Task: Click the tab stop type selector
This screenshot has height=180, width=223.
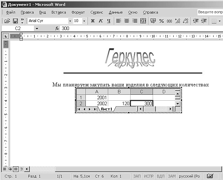Action: coord(6,36)
